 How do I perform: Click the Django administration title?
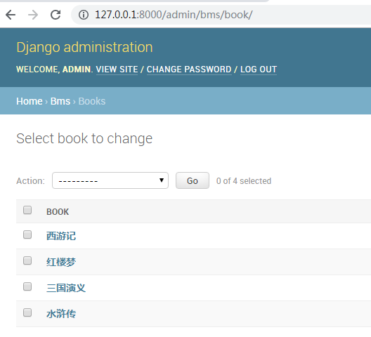[84, 47]
